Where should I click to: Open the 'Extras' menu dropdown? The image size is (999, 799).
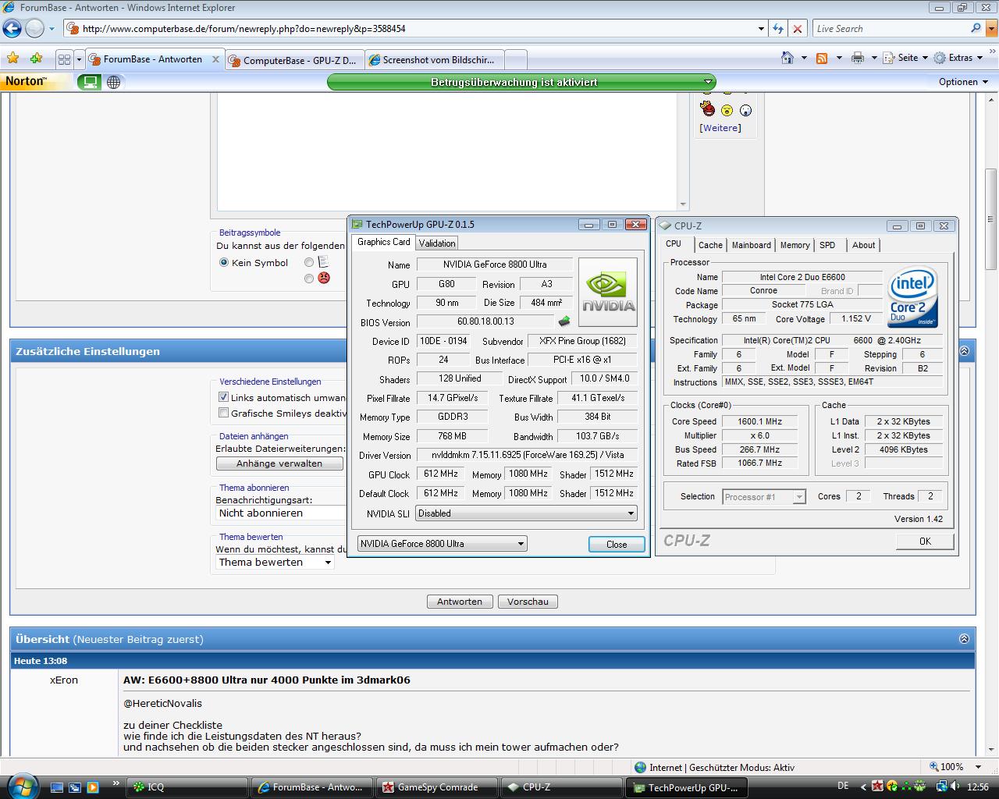point(959,58)
